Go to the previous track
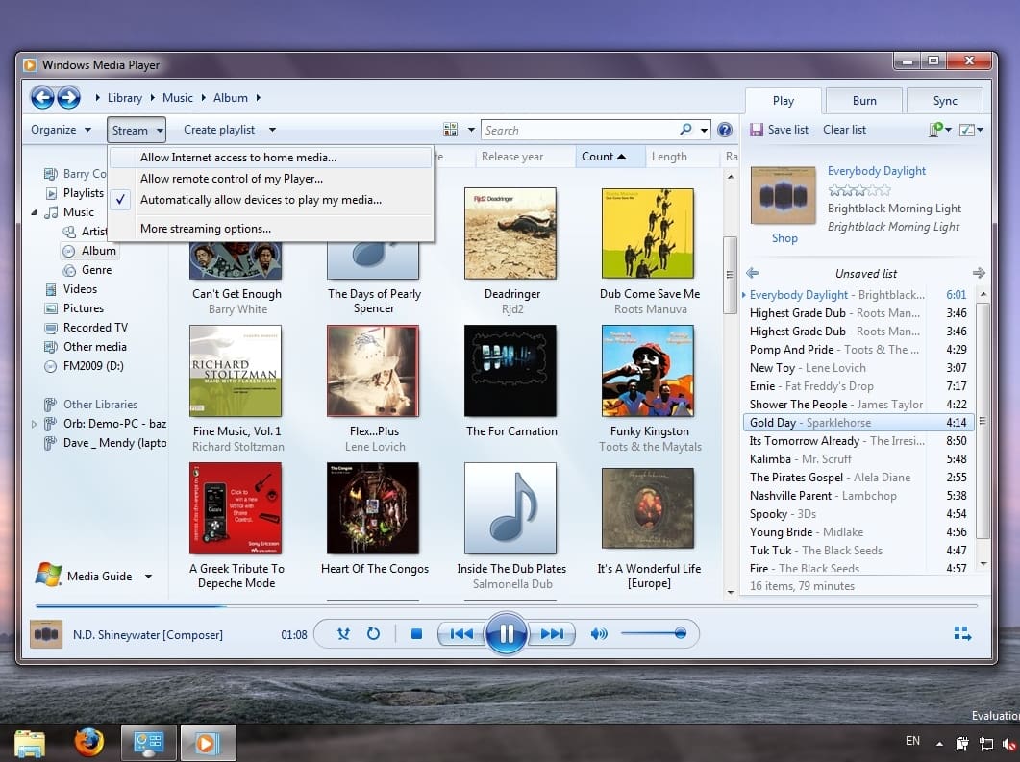 point(461,634)
